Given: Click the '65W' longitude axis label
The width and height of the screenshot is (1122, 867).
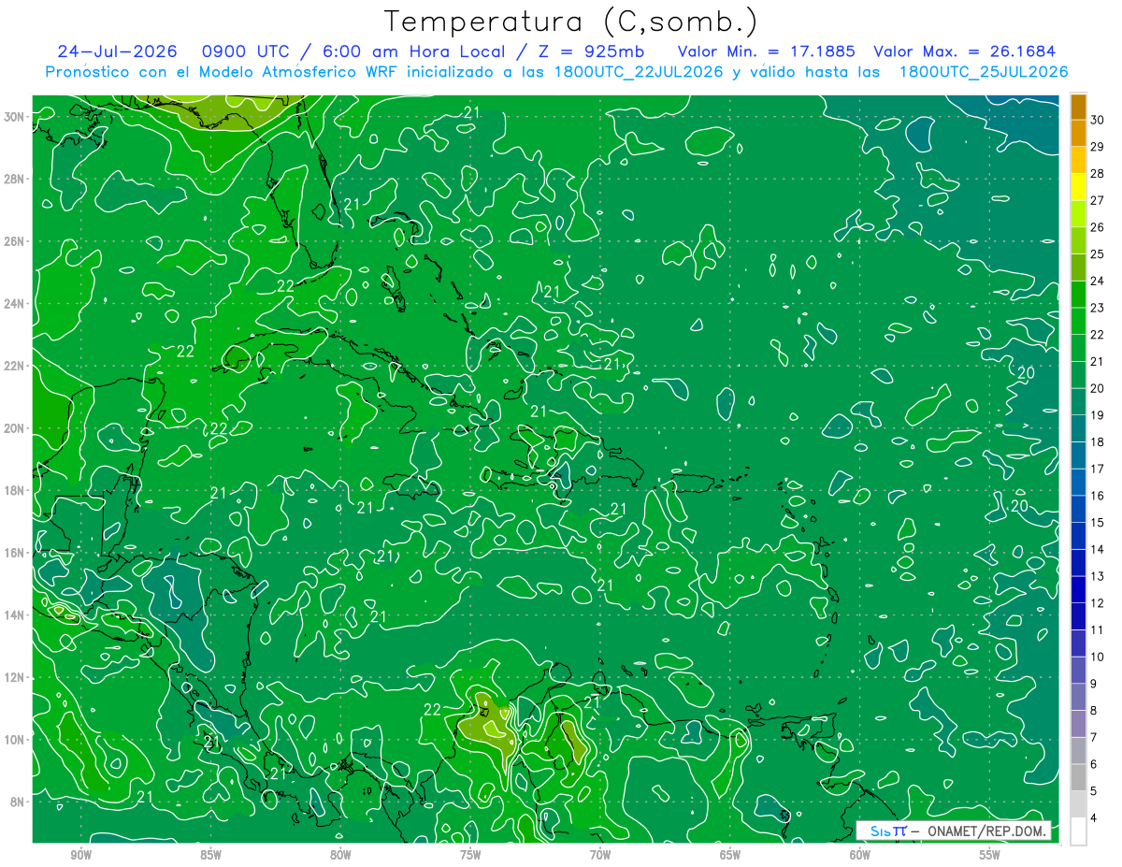Looking at the screenshot, I should (x=730, y=855).
